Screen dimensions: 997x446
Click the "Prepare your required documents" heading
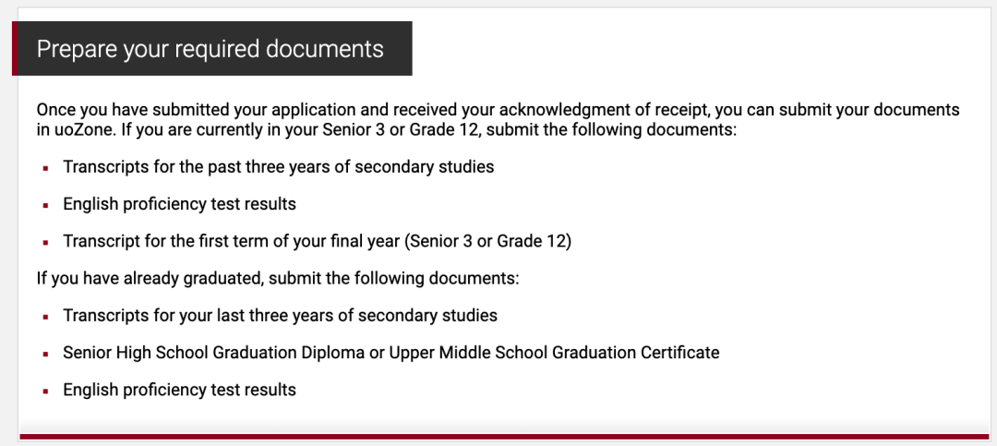[210, 49]
